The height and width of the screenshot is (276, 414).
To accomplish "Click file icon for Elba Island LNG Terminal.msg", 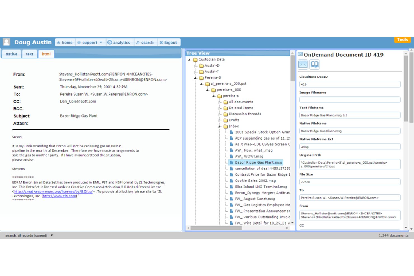I will [232, 187].
